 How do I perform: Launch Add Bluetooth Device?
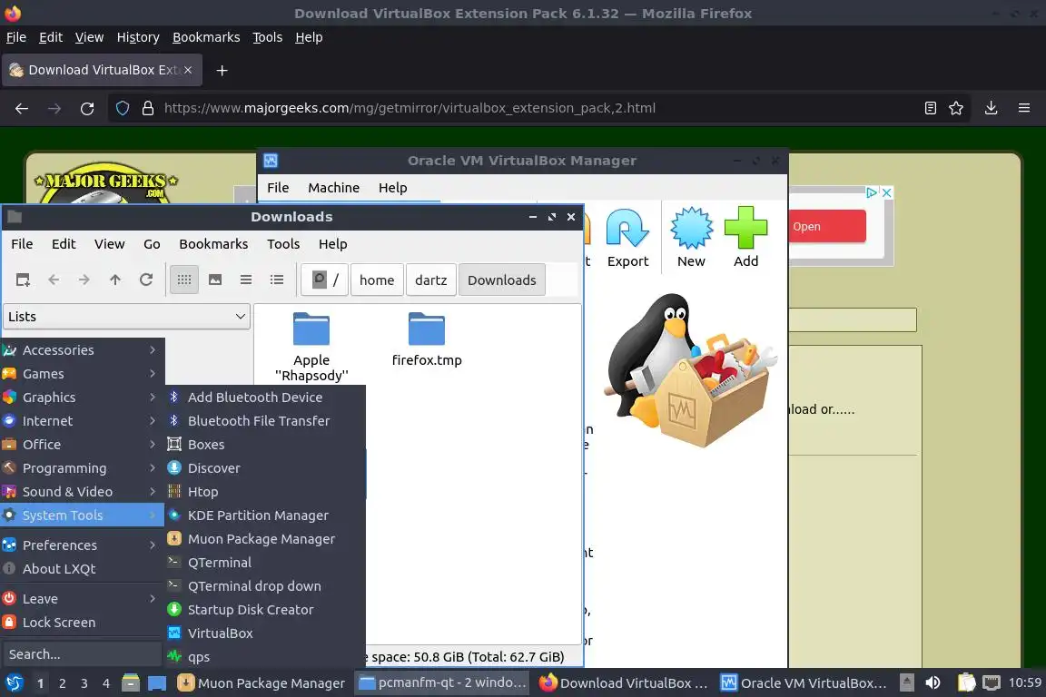tap(265, 398)
